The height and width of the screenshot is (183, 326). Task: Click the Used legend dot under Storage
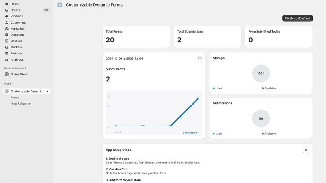[x=214, y=89]
